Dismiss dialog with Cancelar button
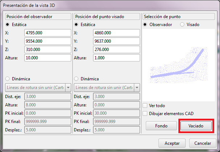This screenshot has height=152, width=220. tap(203, 143)
